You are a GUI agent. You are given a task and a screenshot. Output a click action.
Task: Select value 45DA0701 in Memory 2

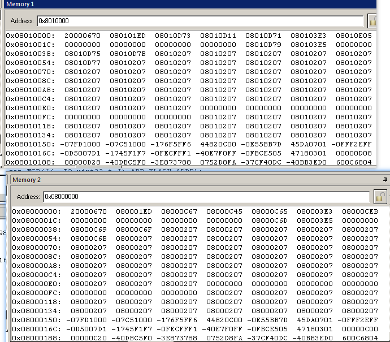click(315, 320)
